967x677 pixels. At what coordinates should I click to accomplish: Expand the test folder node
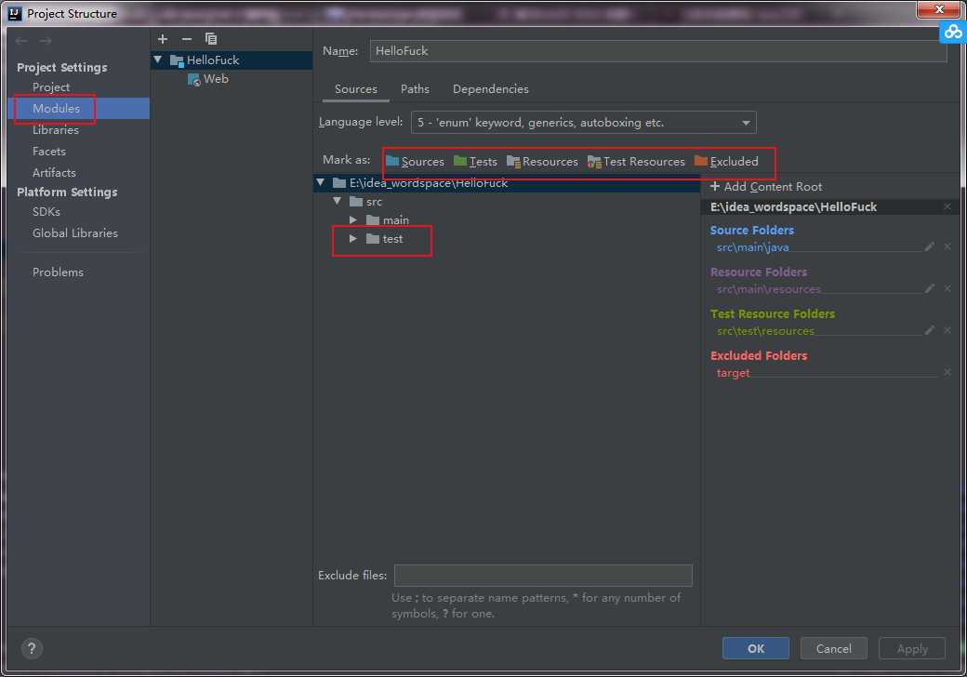(x=353, y=239)
